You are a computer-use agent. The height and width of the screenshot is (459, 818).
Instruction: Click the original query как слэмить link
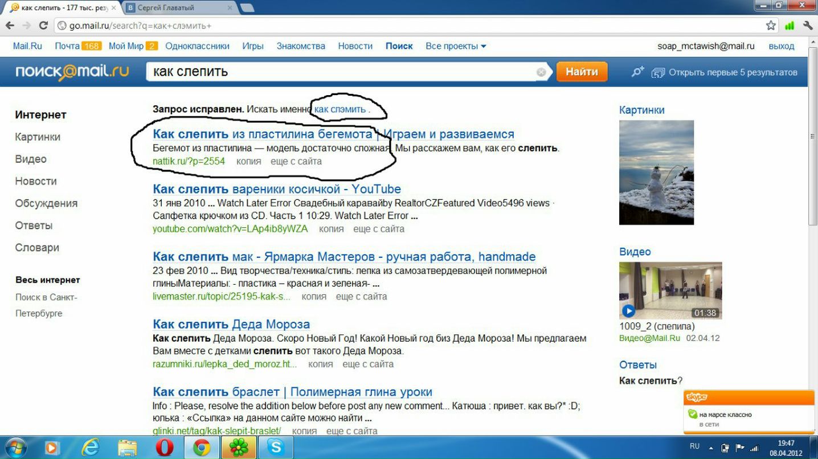tap(340, 109)
